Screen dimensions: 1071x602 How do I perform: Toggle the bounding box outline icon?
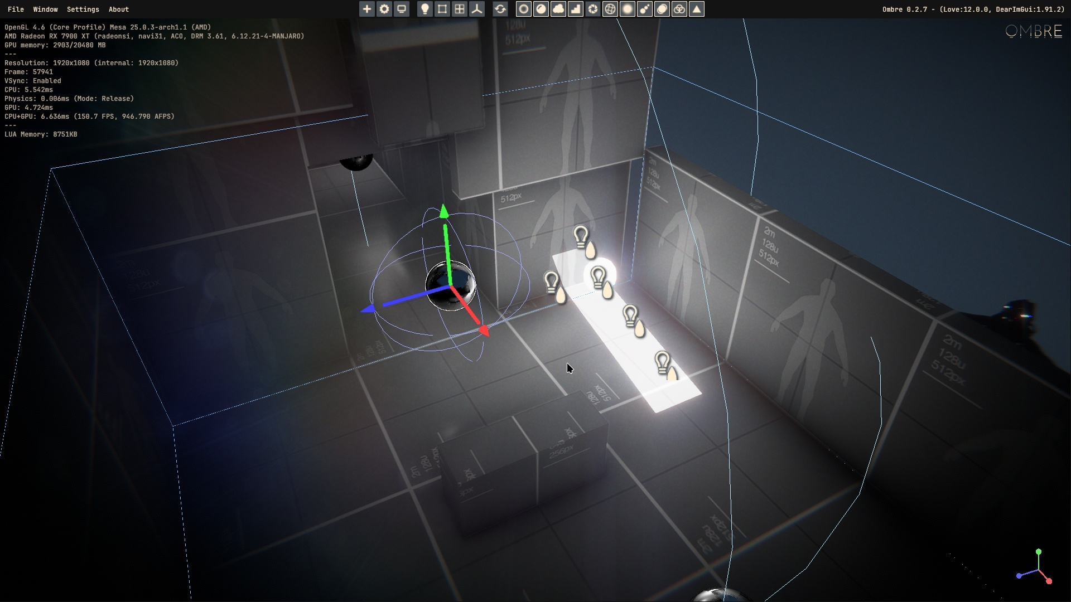pyautogui.click(x=442, y=9)
